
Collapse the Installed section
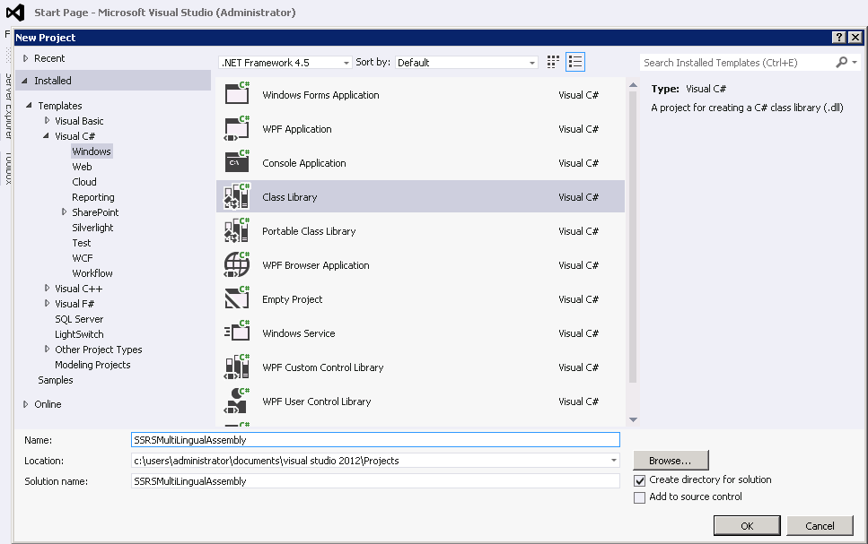[24, 81]
